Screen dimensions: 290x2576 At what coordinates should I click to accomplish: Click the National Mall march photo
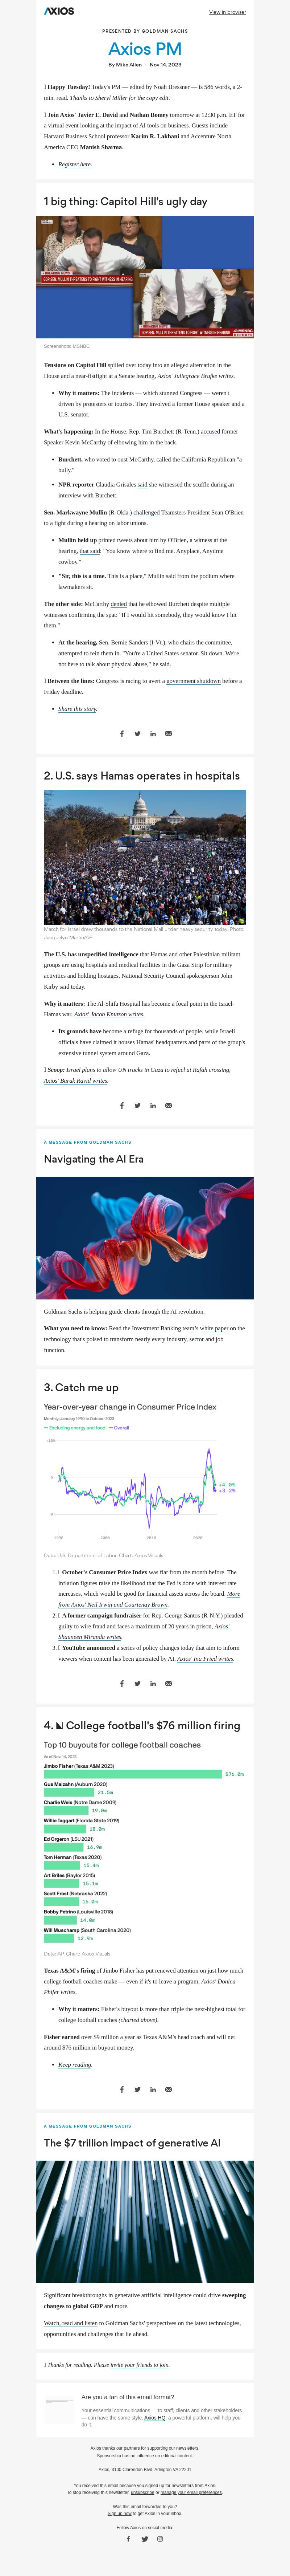(145, 856)
